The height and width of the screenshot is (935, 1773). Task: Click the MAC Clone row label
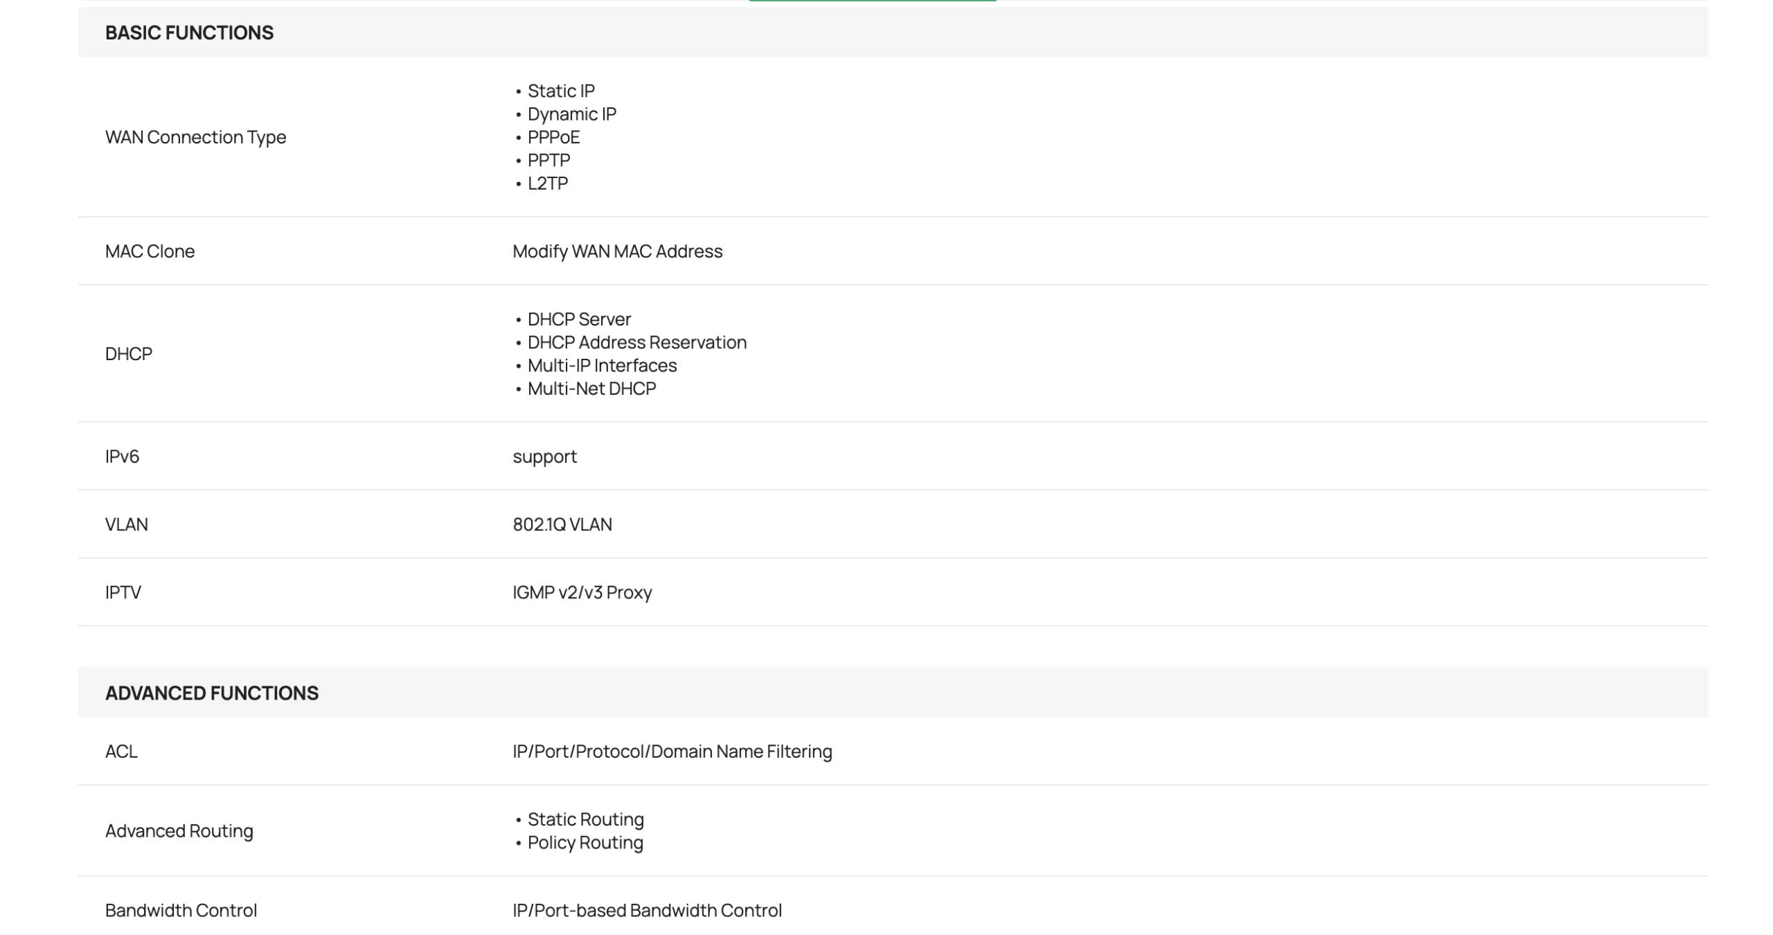tap(150, 251)
